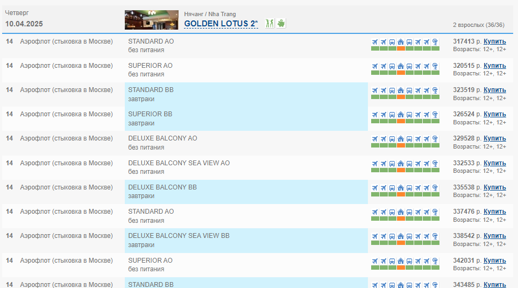Screen dimensions: 518x288
Task: Click the hotel house icon in the 332533 row
Action: (x=401, y=163)
